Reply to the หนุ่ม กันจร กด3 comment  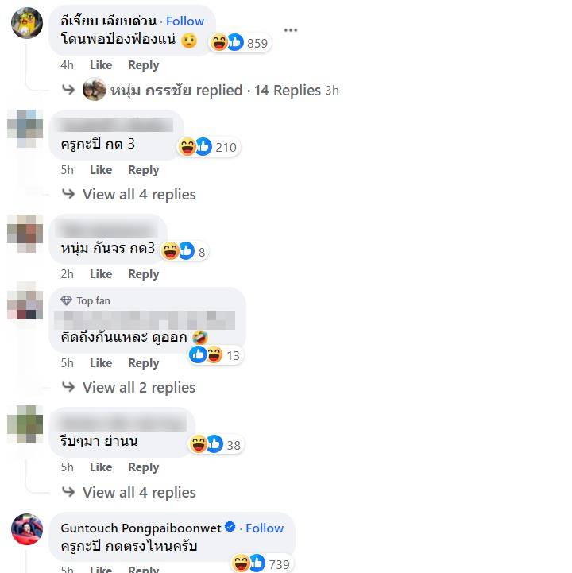pyautogui.click(x=143, y=274)
